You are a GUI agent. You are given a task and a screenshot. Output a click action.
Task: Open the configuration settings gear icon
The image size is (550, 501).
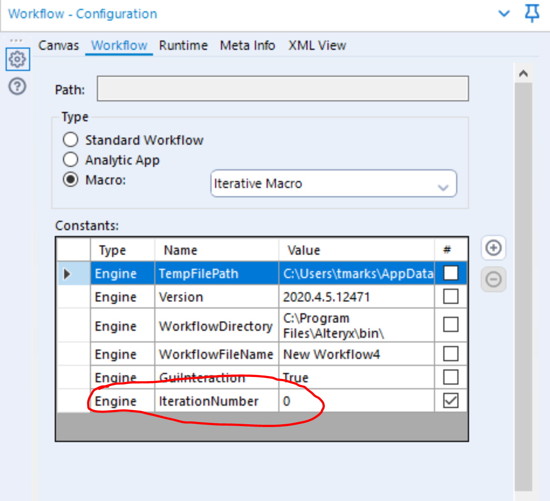(17, 59)
